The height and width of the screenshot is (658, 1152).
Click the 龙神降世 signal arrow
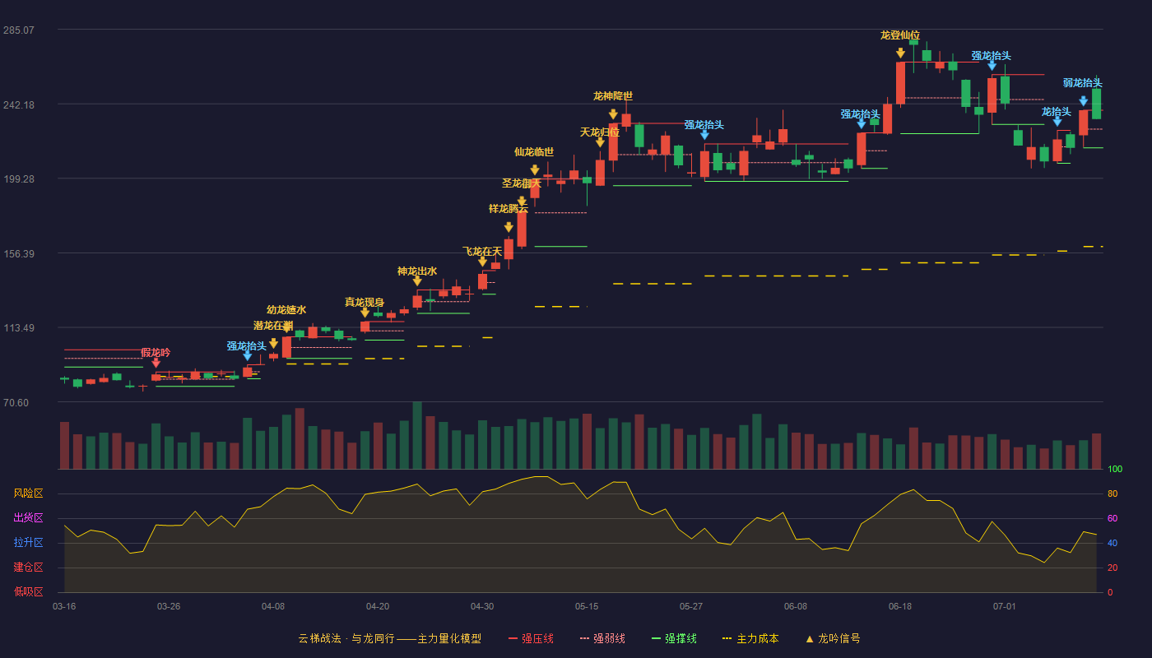[613, 114]
